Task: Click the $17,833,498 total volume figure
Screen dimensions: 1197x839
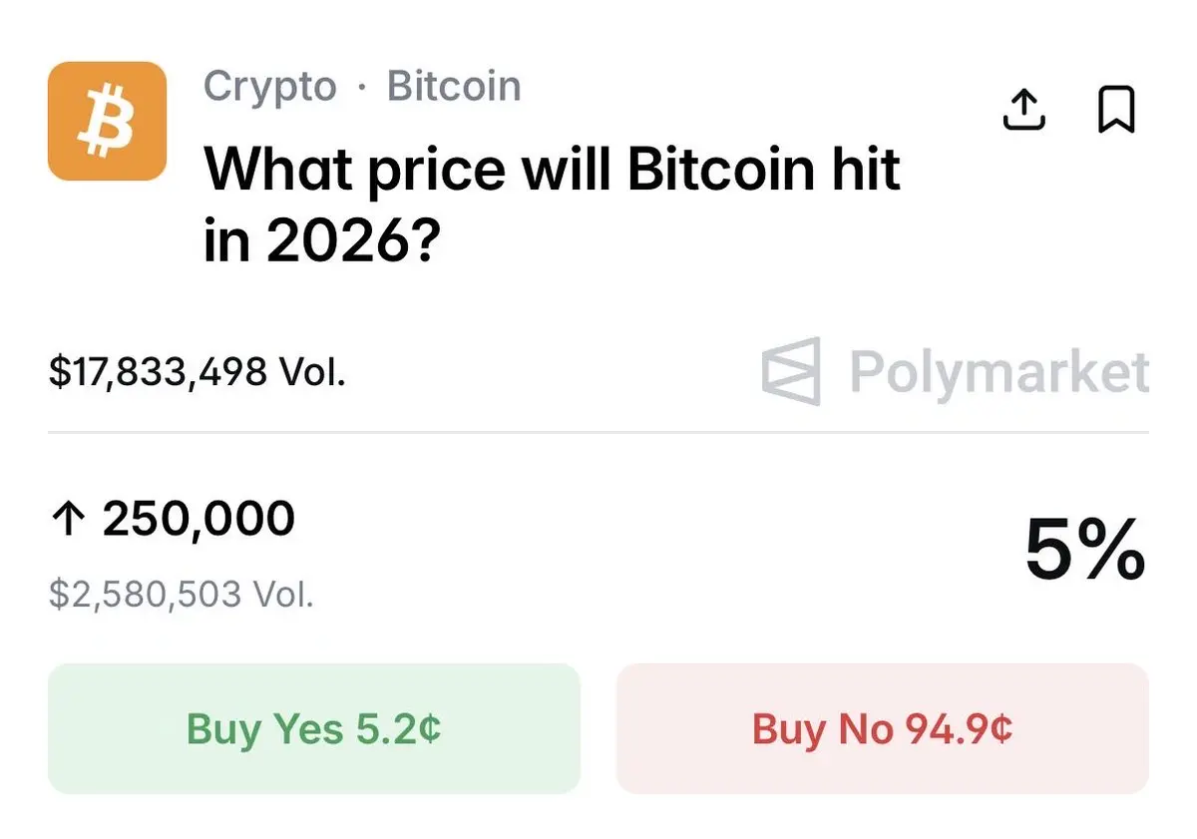Action: tap(158, 372)
